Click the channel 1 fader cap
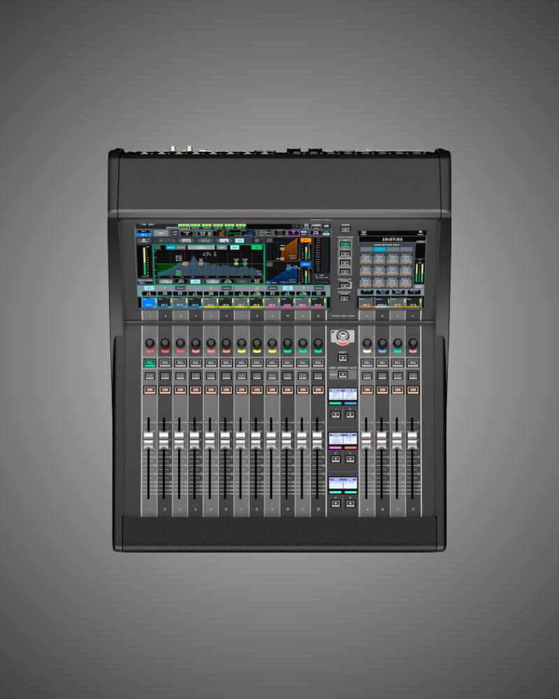Screen dimensions: 559x699 148,440
